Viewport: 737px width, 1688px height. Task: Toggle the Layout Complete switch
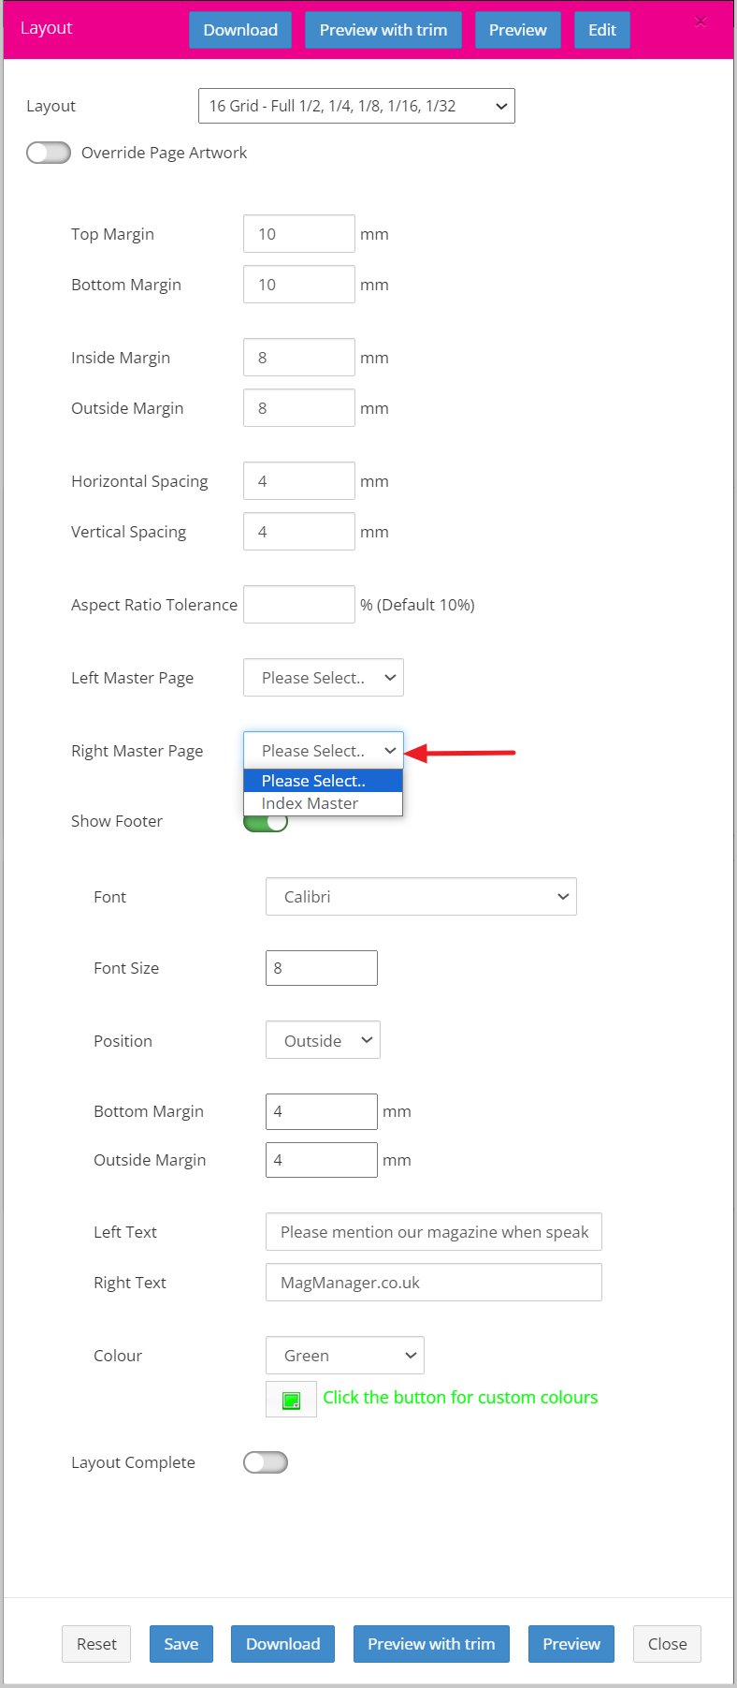tap(266, 1462)
